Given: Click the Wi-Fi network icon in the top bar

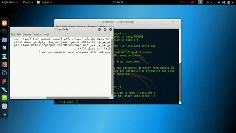Looking at the screenshot, I should click(x=219, y=2).
